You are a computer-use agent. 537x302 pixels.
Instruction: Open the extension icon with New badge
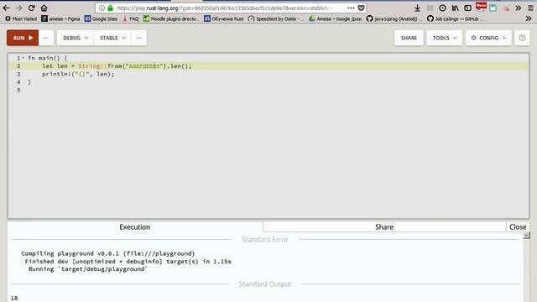(481, 7)
